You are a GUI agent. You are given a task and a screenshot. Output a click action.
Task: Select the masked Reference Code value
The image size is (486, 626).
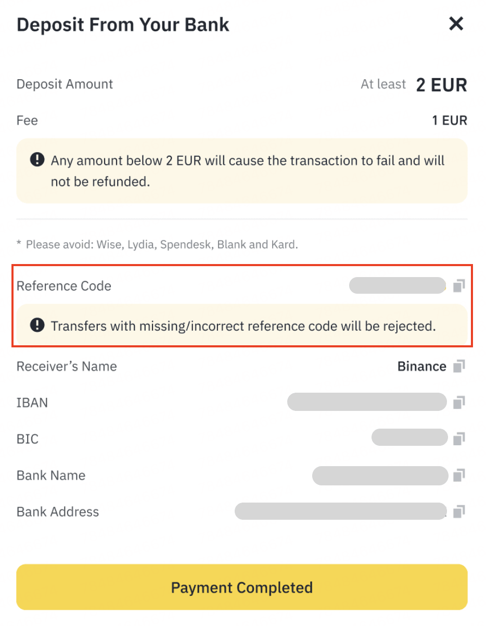[x=398, y=286]
